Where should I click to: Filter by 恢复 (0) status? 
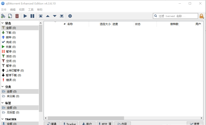[20, 47]
